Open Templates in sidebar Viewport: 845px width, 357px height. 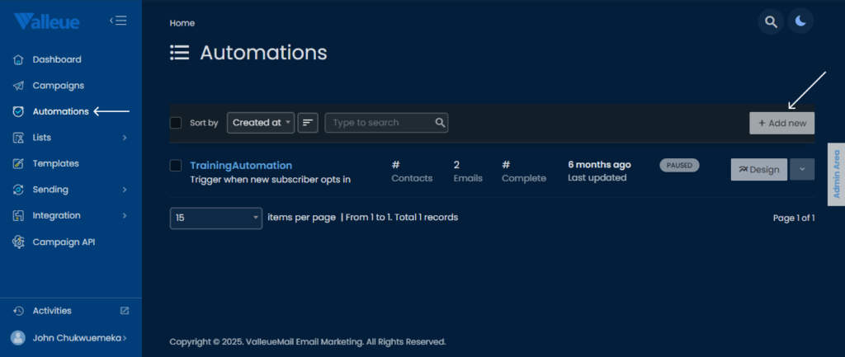55,164
